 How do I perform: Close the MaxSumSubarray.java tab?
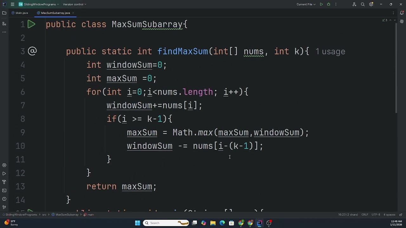tap(73, 13)
